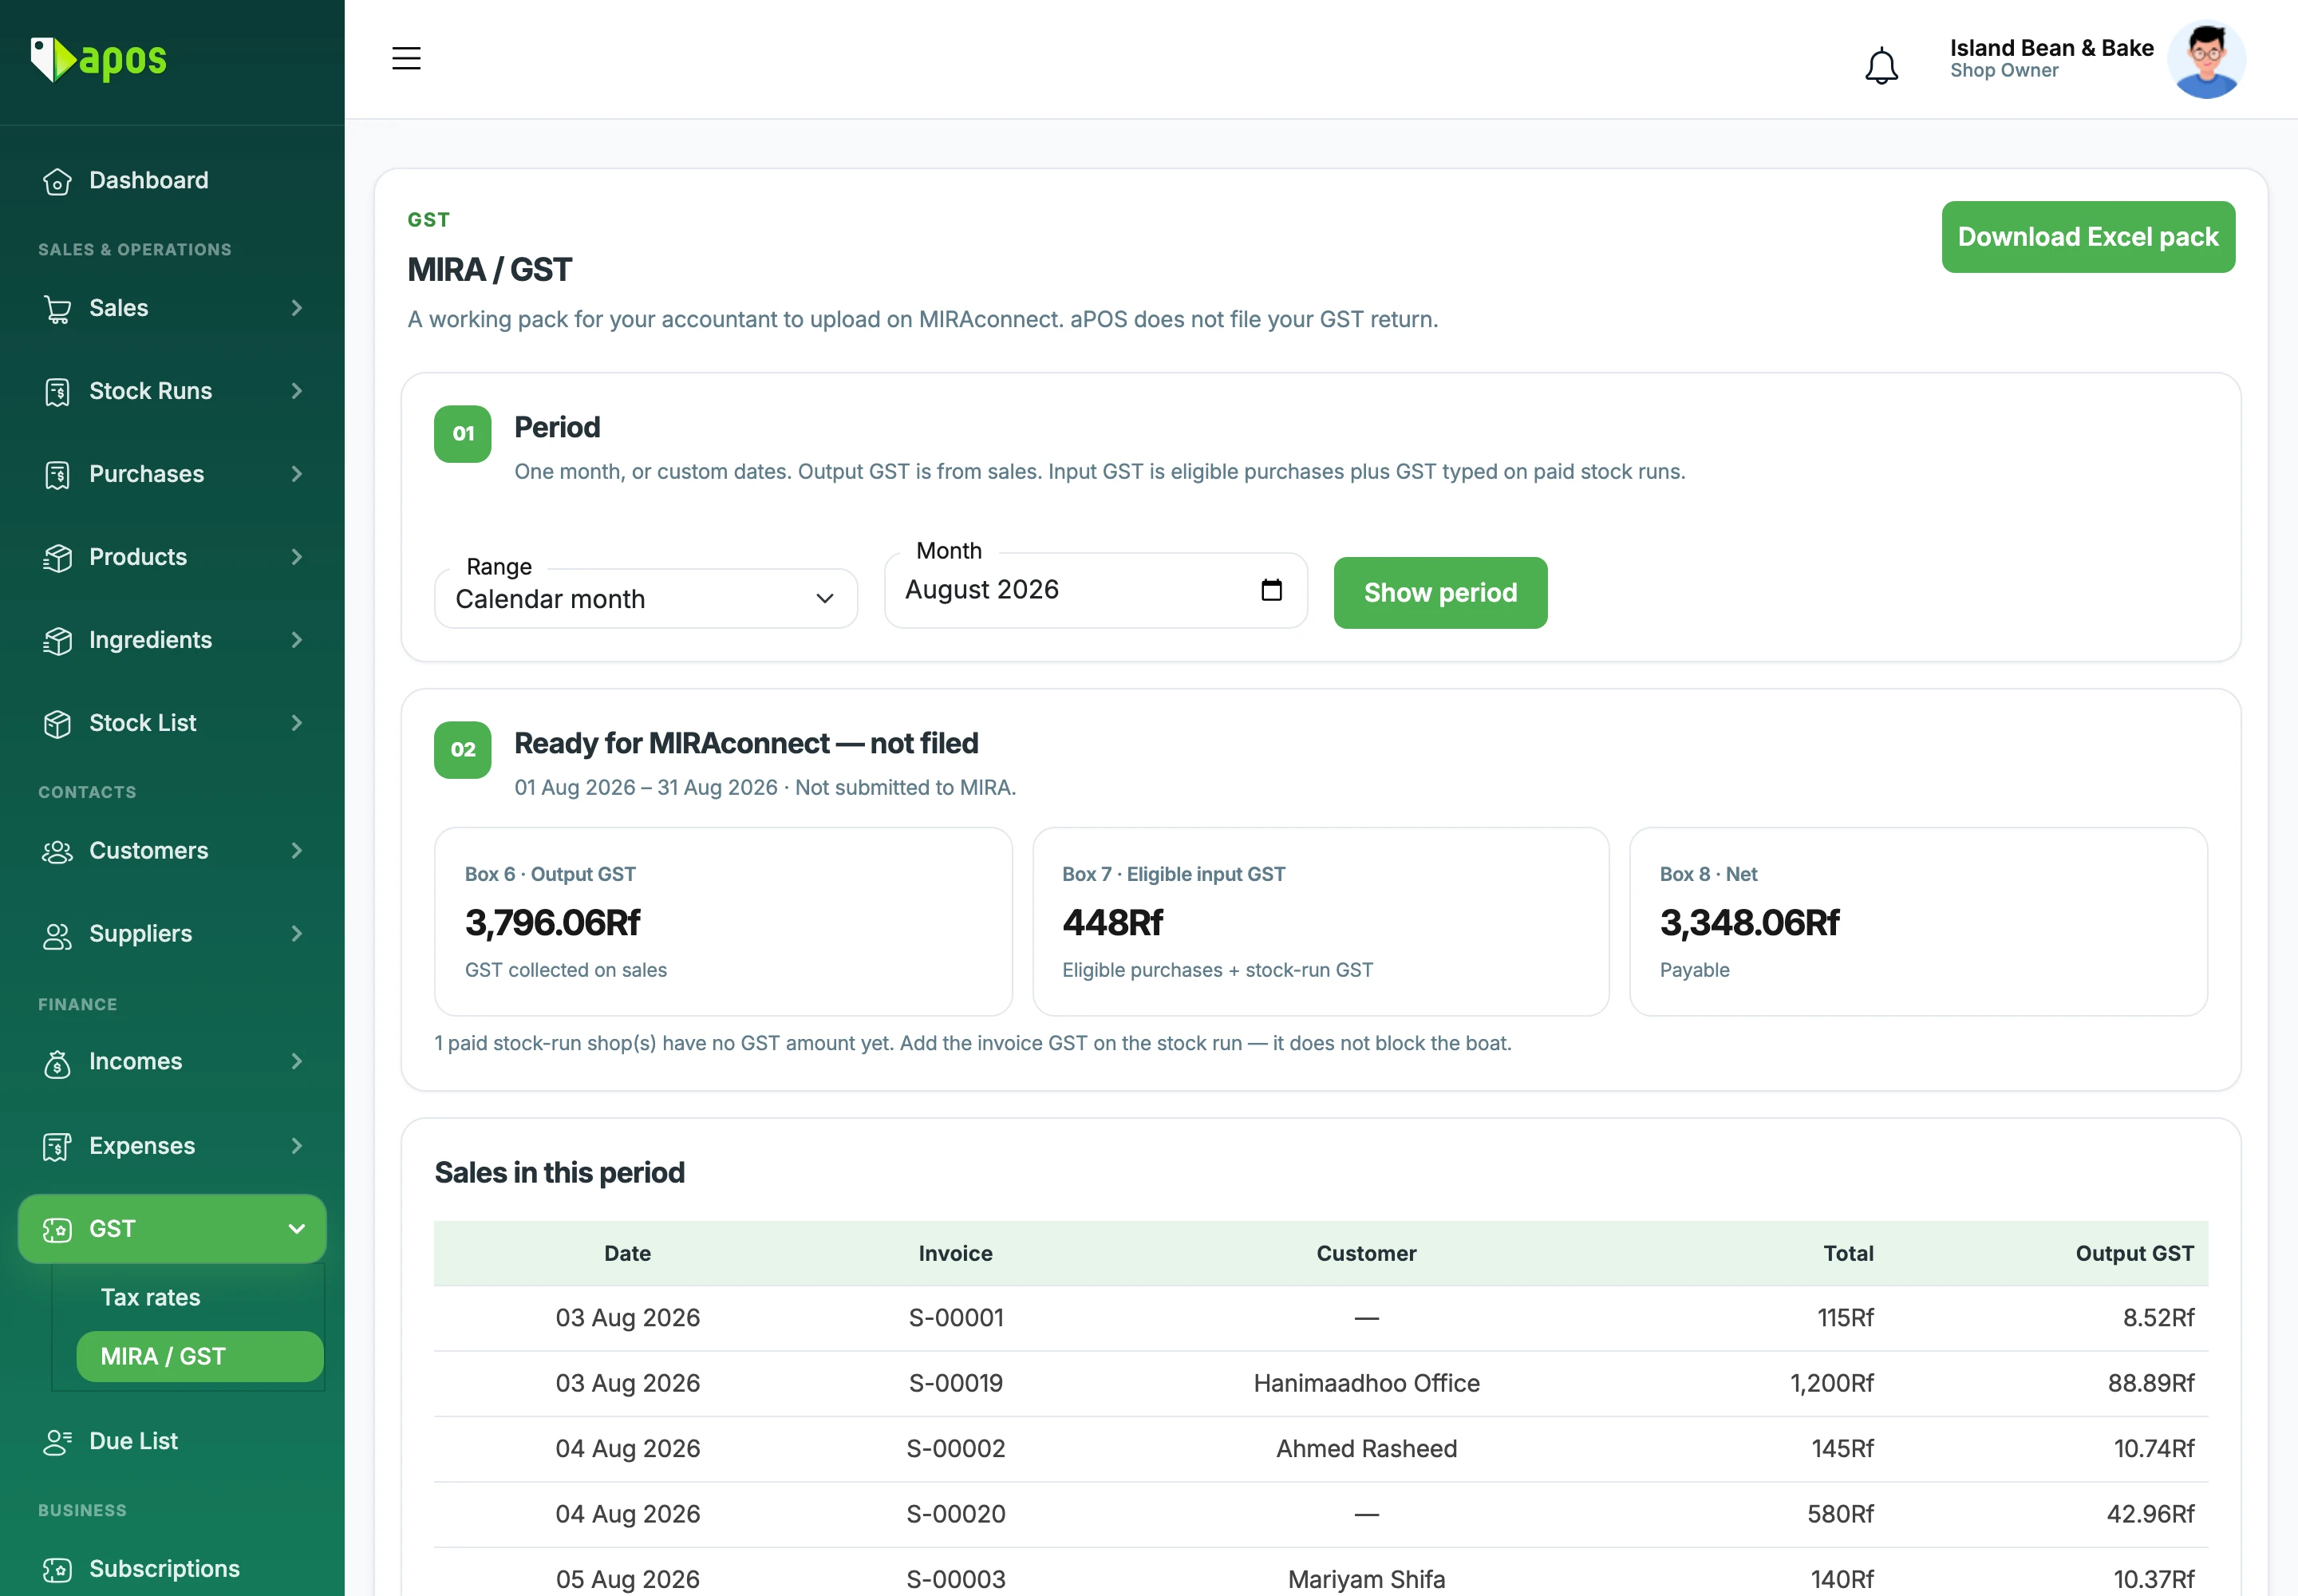Click the Month field showing August 2026
The height and width of the screenshot is (1596, 2298).
click(1096, 591)
